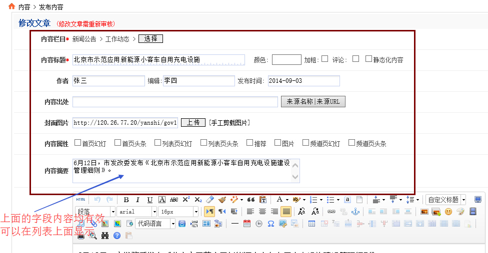Insert emoticon using the smiley icon
Image resolution: width=488 pixels, height=253 pixels.
(448, 212)
